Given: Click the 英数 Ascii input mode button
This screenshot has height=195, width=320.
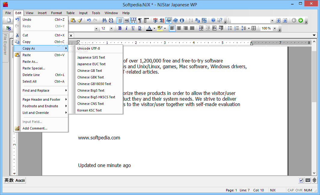Looking at the screenshot, I should pos(14,180).
